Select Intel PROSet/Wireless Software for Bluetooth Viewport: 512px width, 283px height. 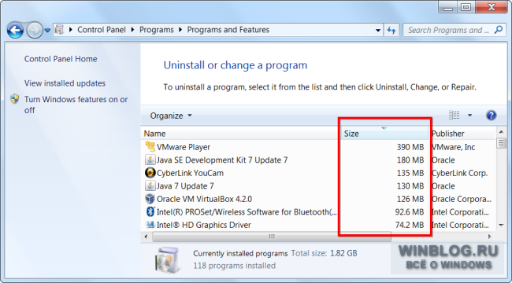(x=247, y=212)
